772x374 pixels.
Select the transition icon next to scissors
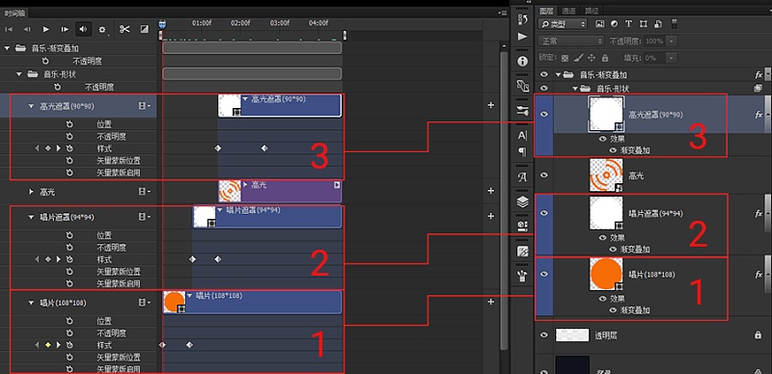tap(144, 30)
